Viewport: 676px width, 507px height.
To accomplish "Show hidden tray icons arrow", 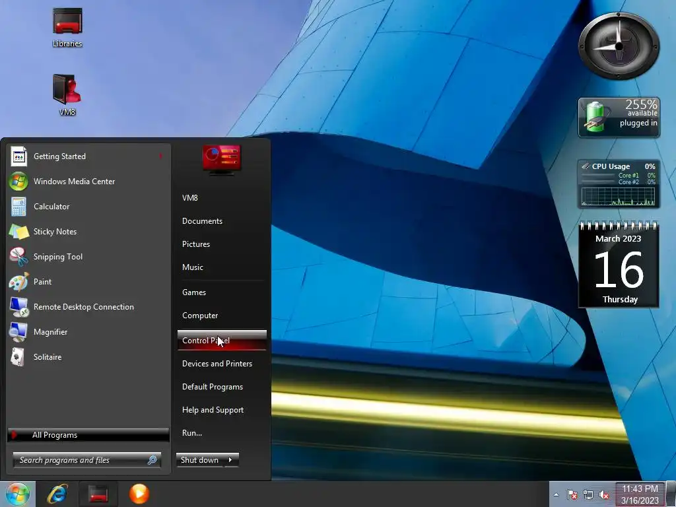I will pos(556,495).
